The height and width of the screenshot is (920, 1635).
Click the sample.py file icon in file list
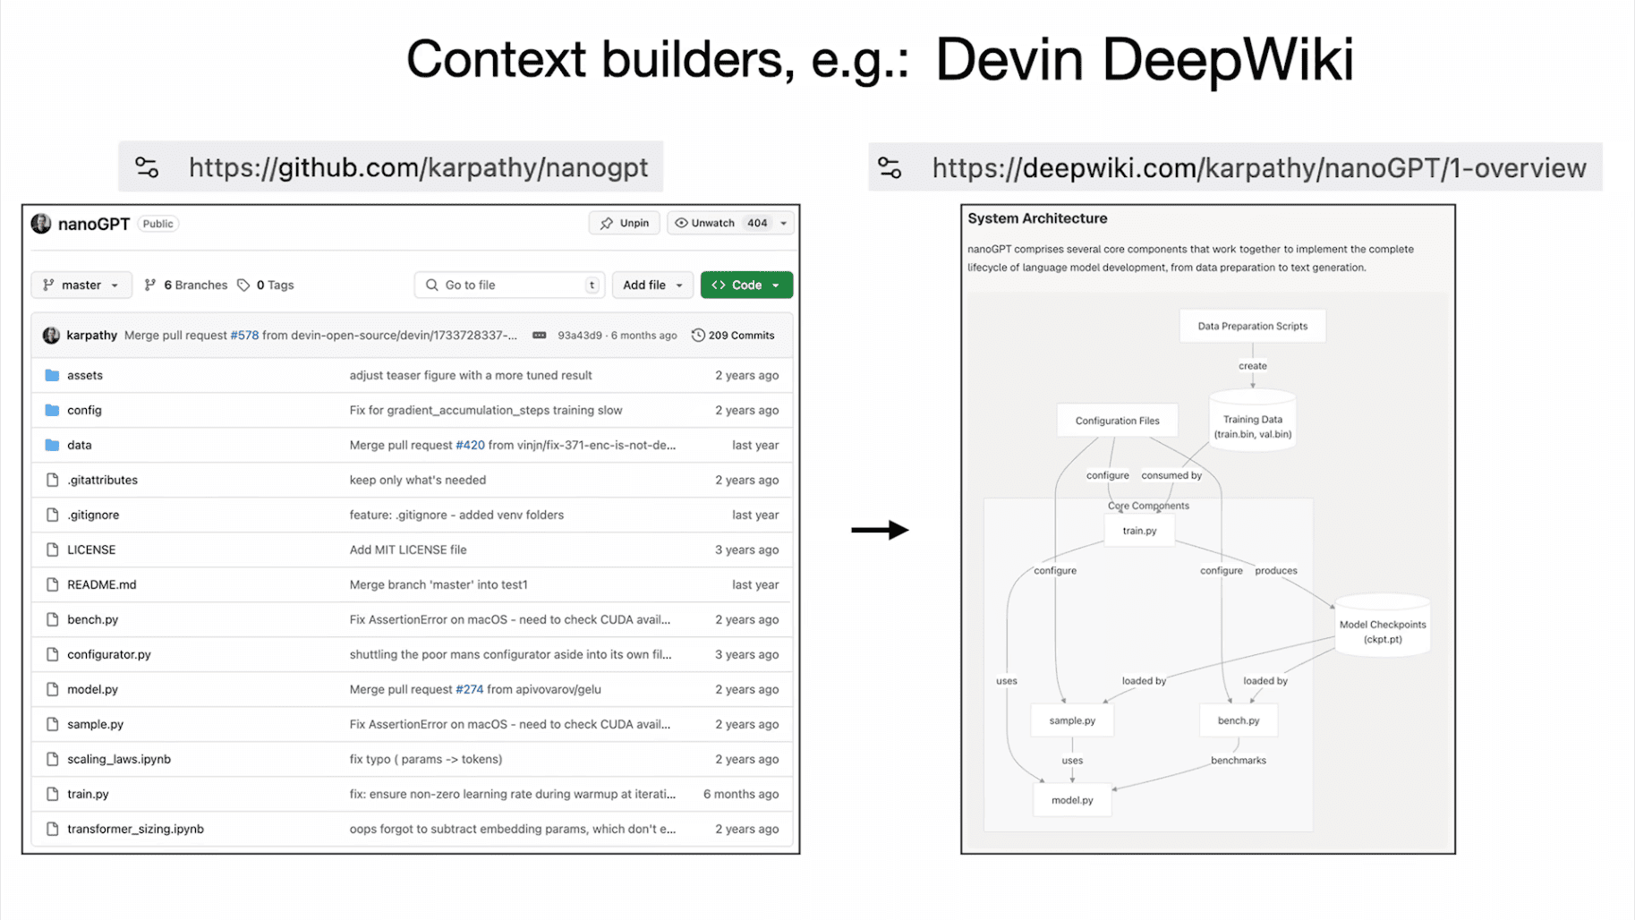[52, 724]
